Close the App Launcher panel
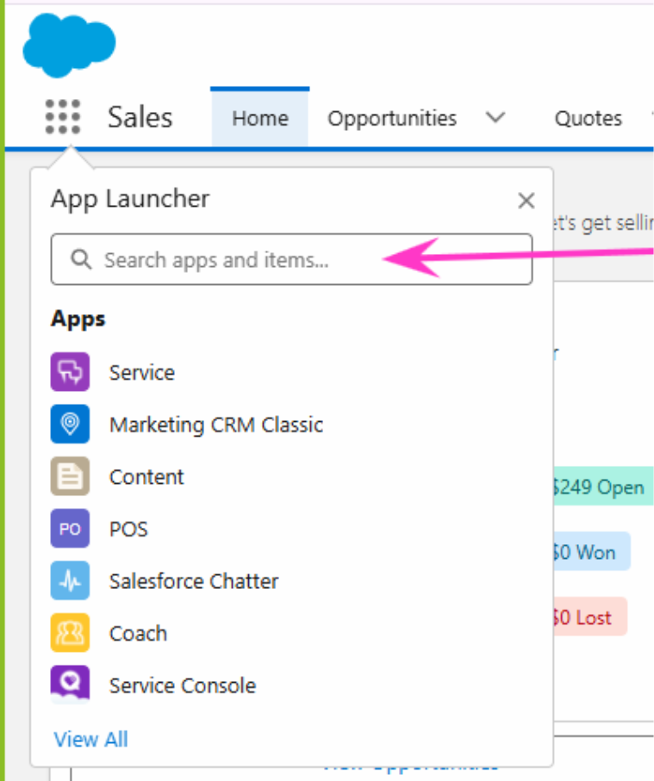 click(526, 201)
